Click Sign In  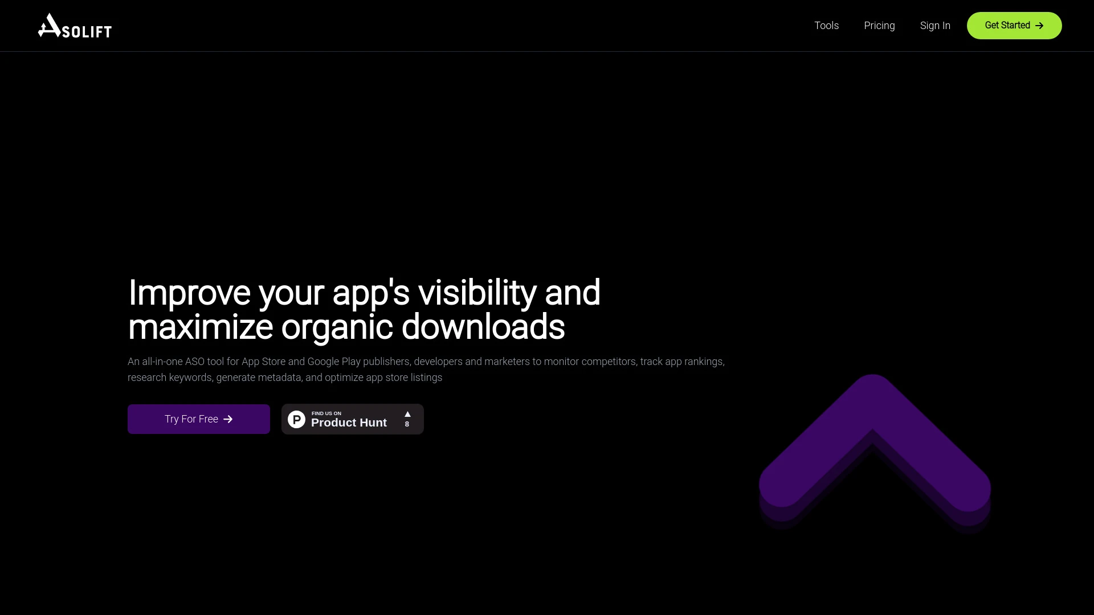pos(934,25)
